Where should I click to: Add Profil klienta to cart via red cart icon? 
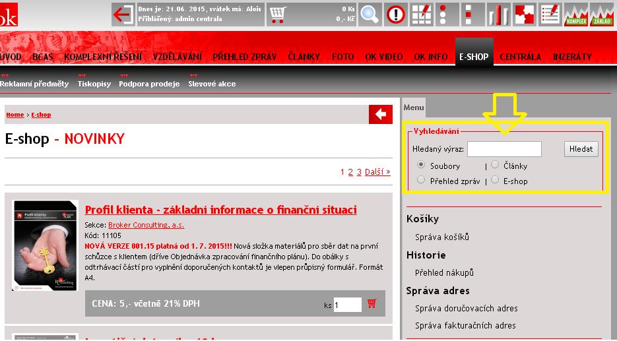tap(372, 303)
